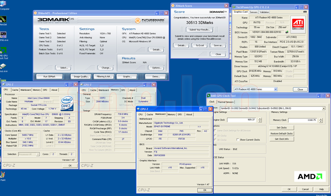Select the 2D Clocks radio button
The height and width of the screenshot is (196, 331).
[x=215, y=135]
